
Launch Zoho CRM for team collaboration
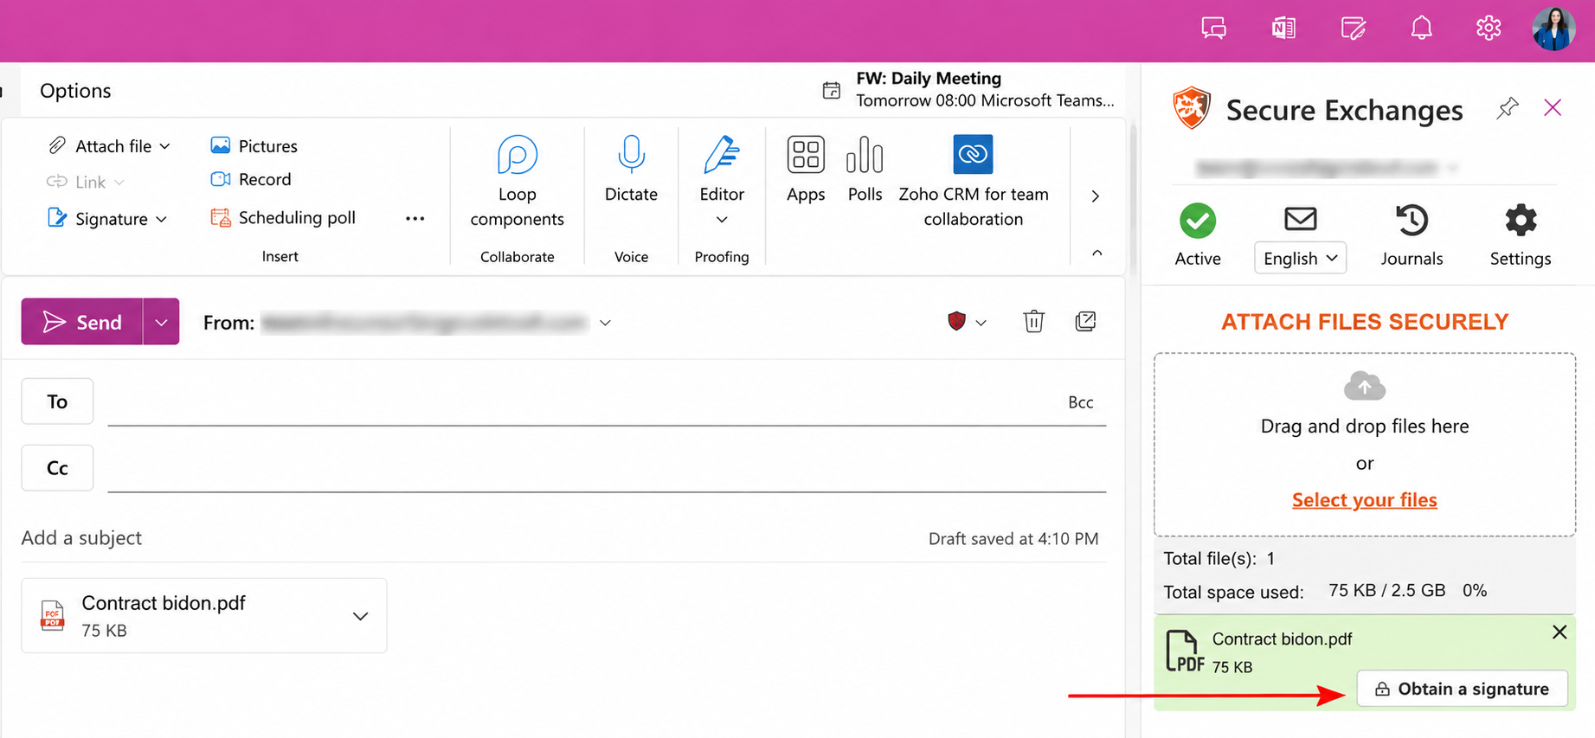tap(973, 182)
